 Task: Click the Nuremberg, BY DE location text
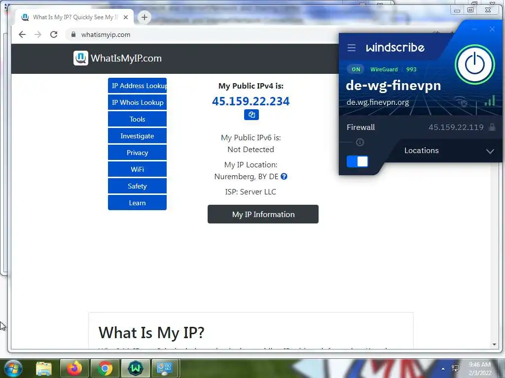pyautogui.click(x=247, y=177)
